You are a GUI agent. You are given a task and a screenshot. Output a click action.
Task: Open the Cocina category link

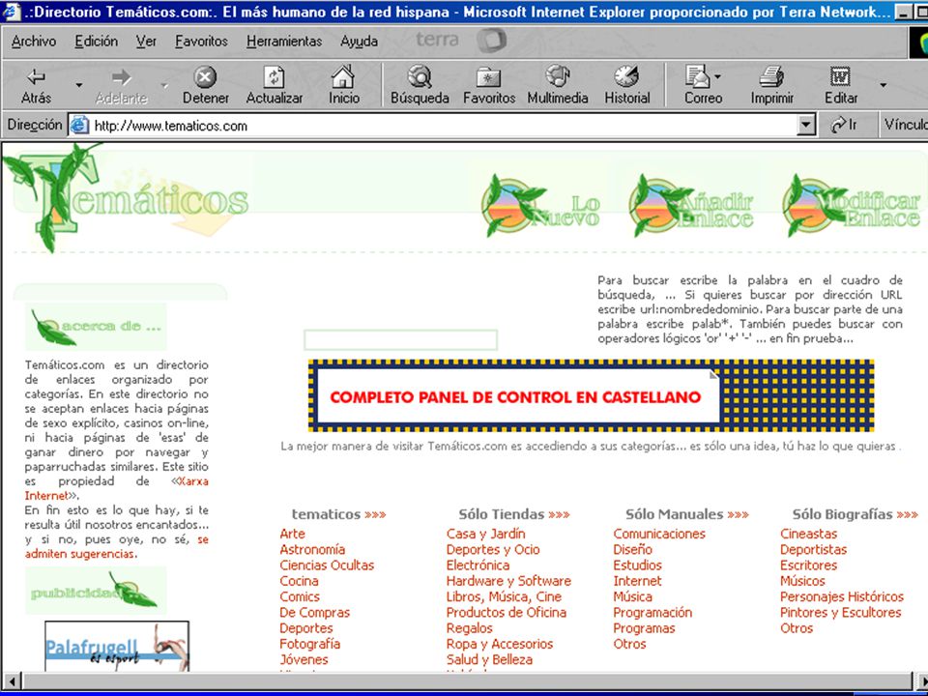(x=299, y=581)
